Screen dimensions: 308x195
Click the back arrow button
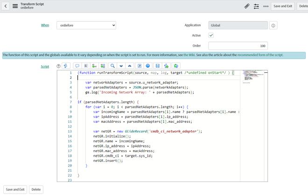coord(7,6)
